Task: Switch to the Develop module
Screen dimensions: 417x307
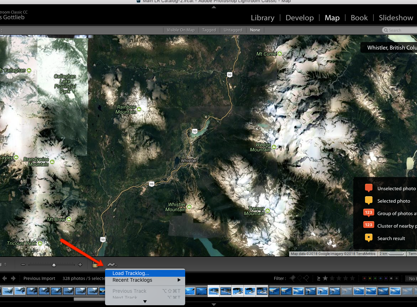Action: tap(299, 18)
